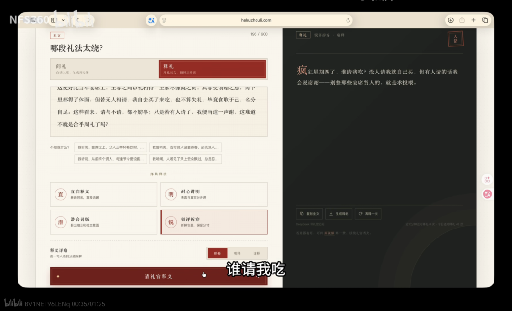
Task: Open the Share icon in Safari toolbar
Action: [462, 20]
